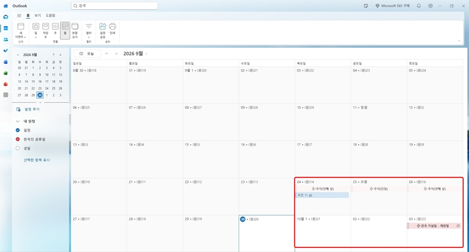This screenshot has height=252, width=469.
Task: Click the Microsoft 365 구매 button
Action: 392,6
